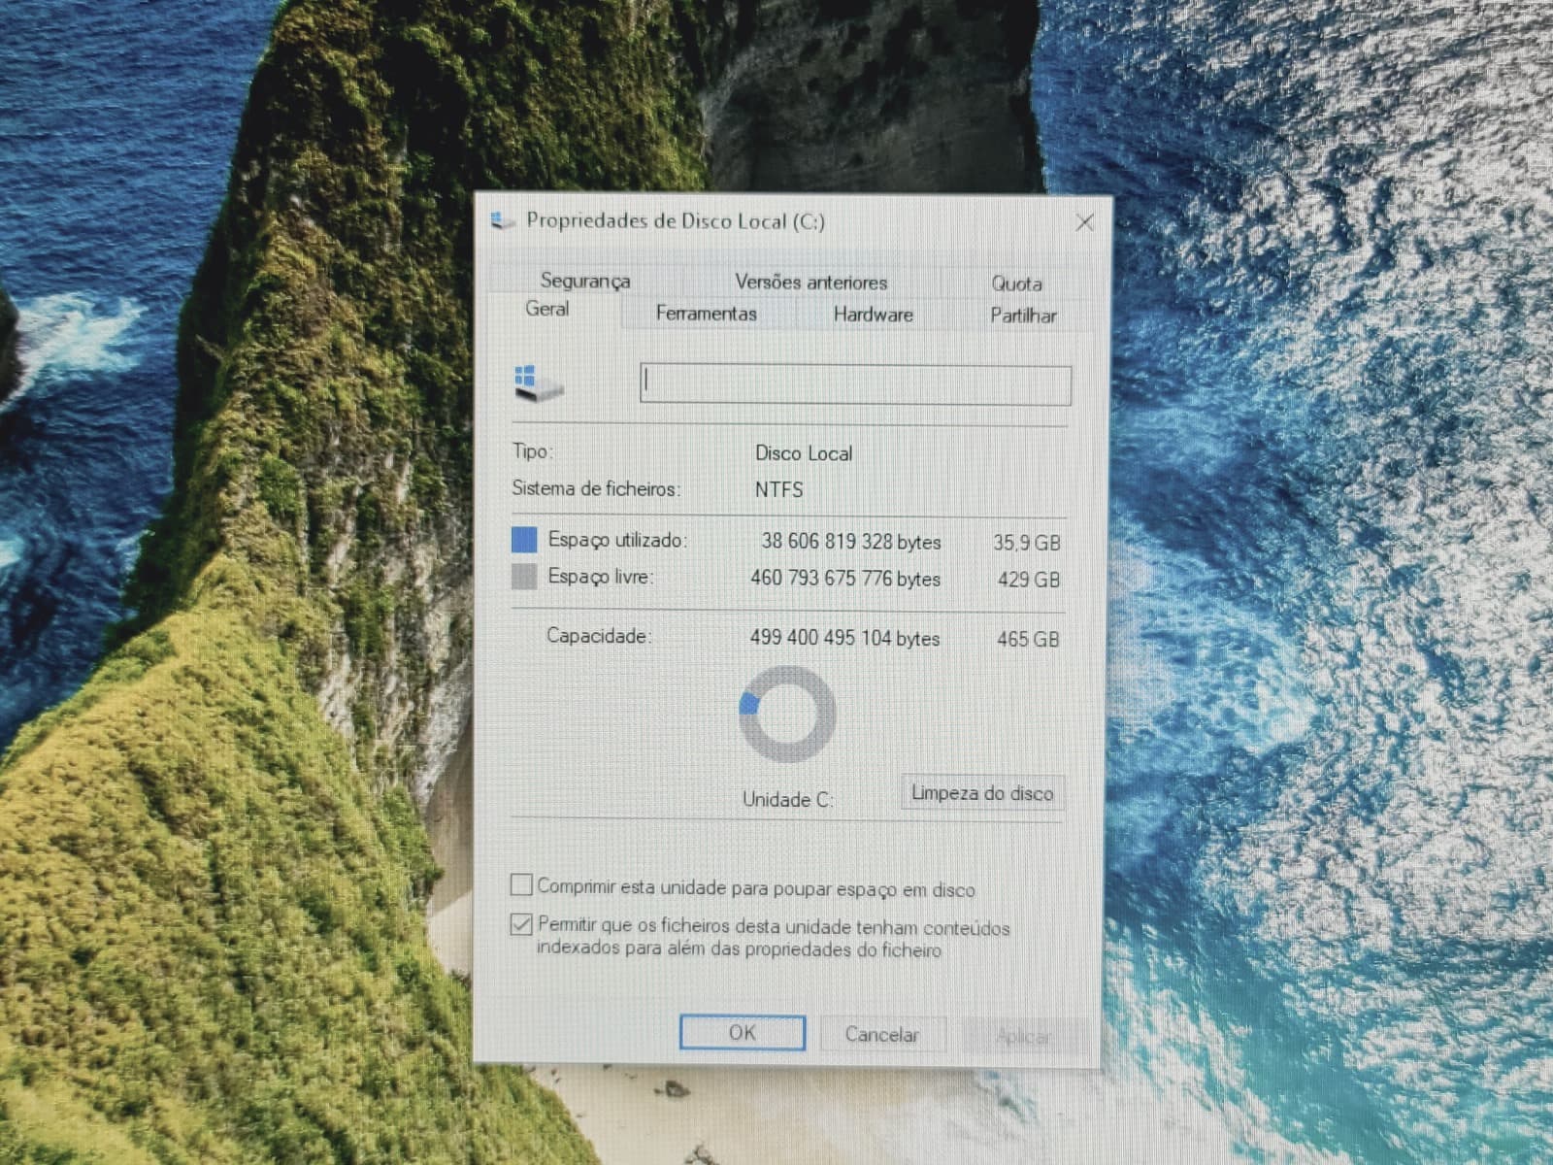Click the Capacidade label
Viewport: 1553px width, 1165px height.
[598, 636]
